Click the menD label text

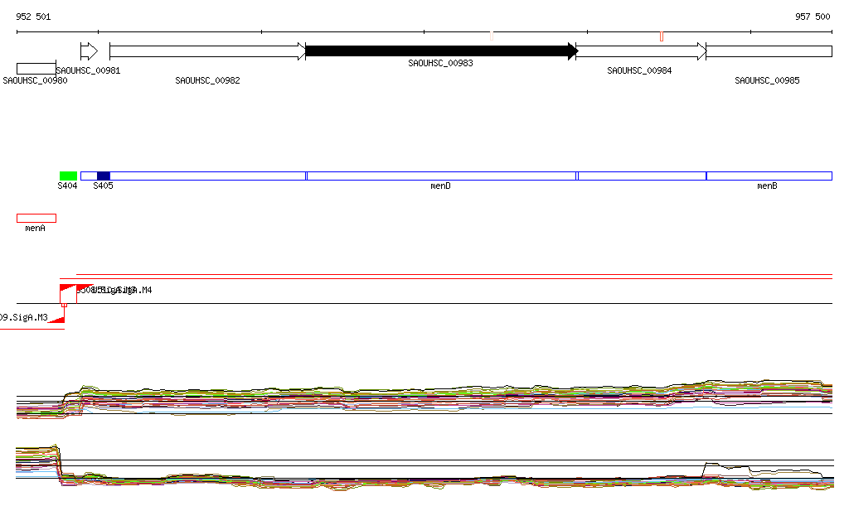[440, 186]
